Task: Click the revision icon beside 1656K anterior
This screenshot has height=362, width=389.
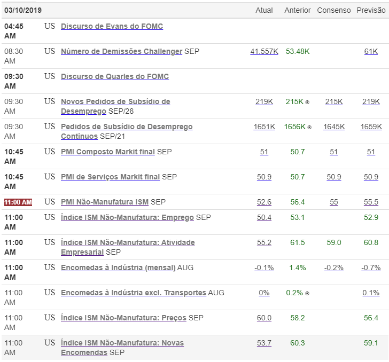Action: [309, 127]
